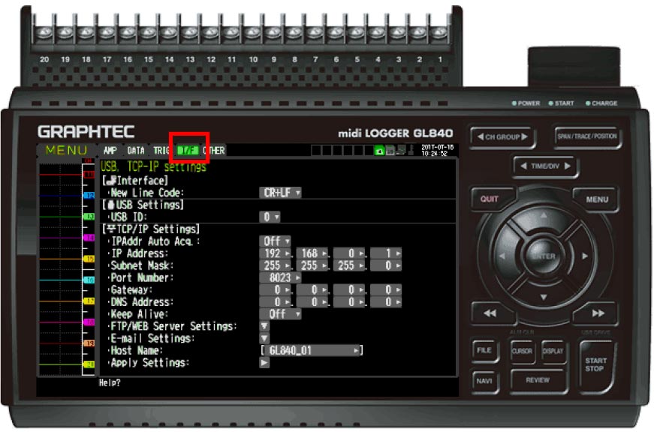Open the IPAddr Auto Acq. Off dropdown
654x432 pixels.
[275, 241]
